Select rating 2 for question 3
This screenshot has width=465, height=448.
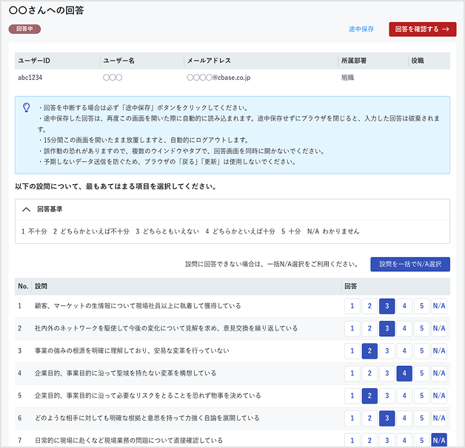pyautogui.click(x=369, y=351)
